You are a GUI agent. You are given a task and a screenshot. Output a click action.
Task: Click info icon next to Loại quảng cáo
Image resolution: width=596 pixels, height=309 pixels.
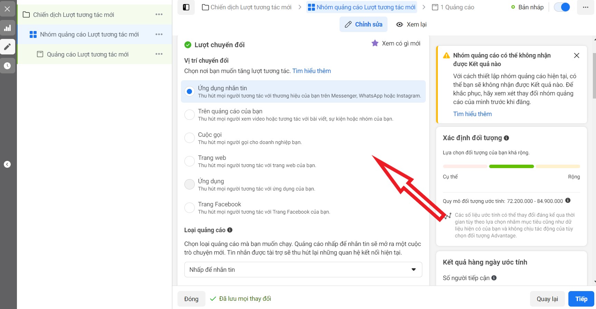click(x=230, y=230)
